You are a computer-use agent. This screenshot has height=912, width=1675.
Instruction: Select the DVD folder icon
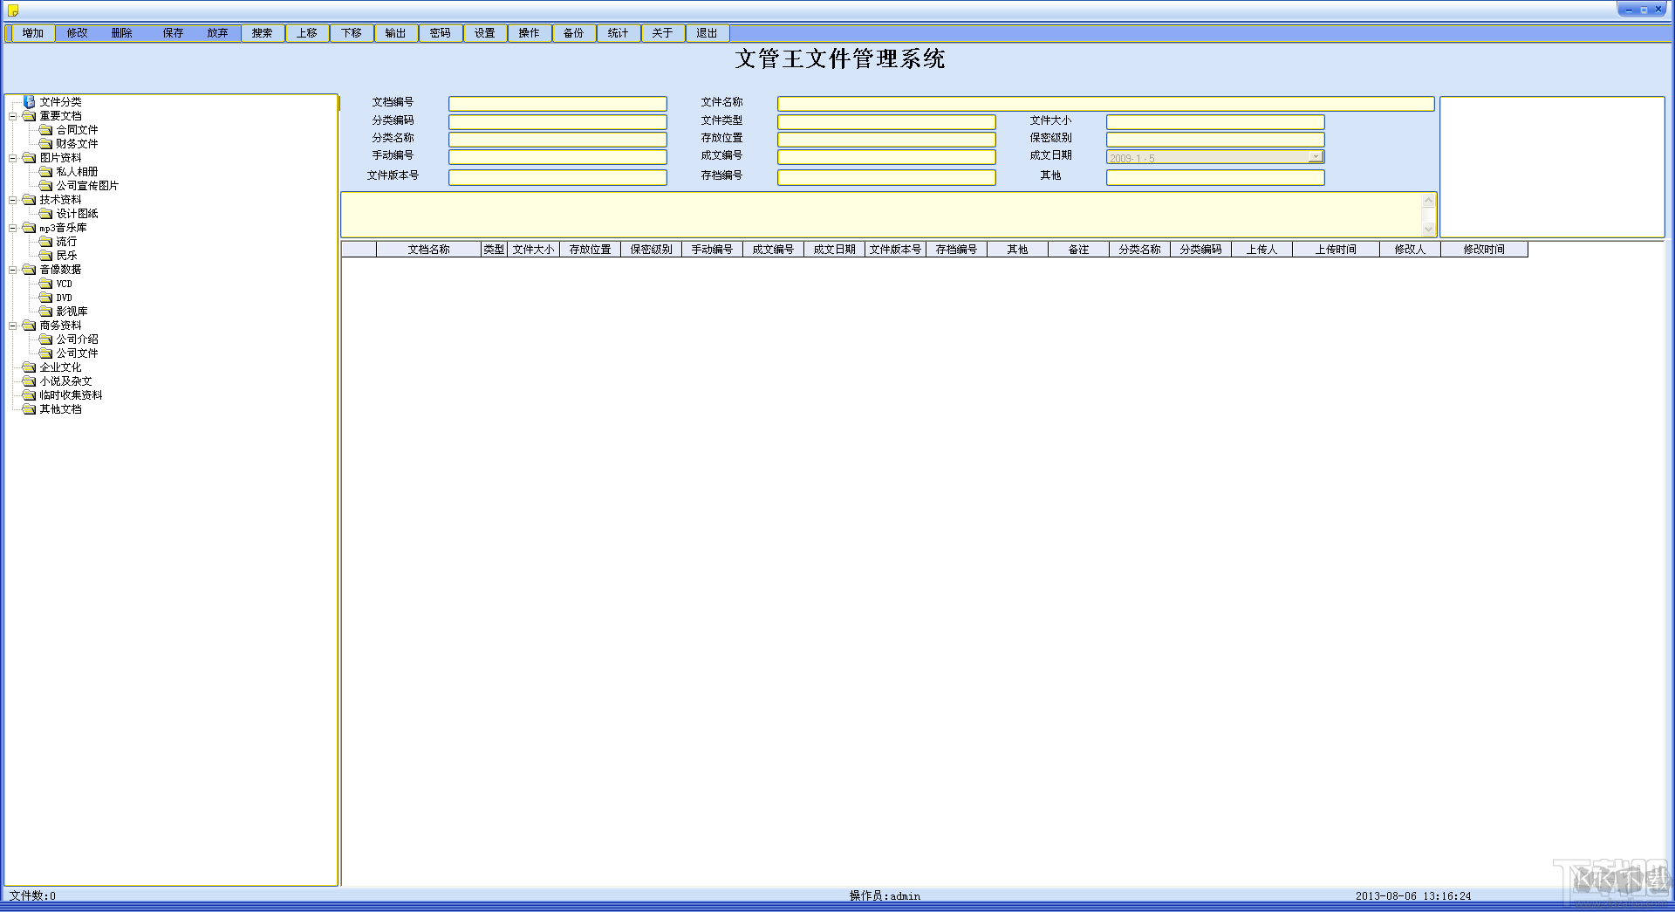[45, 298]
